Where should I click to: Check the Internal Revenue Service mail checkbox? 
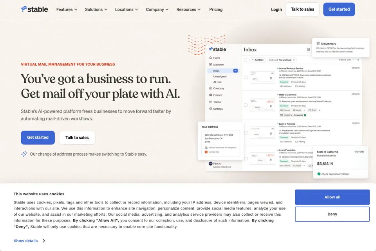coord(246,77)
